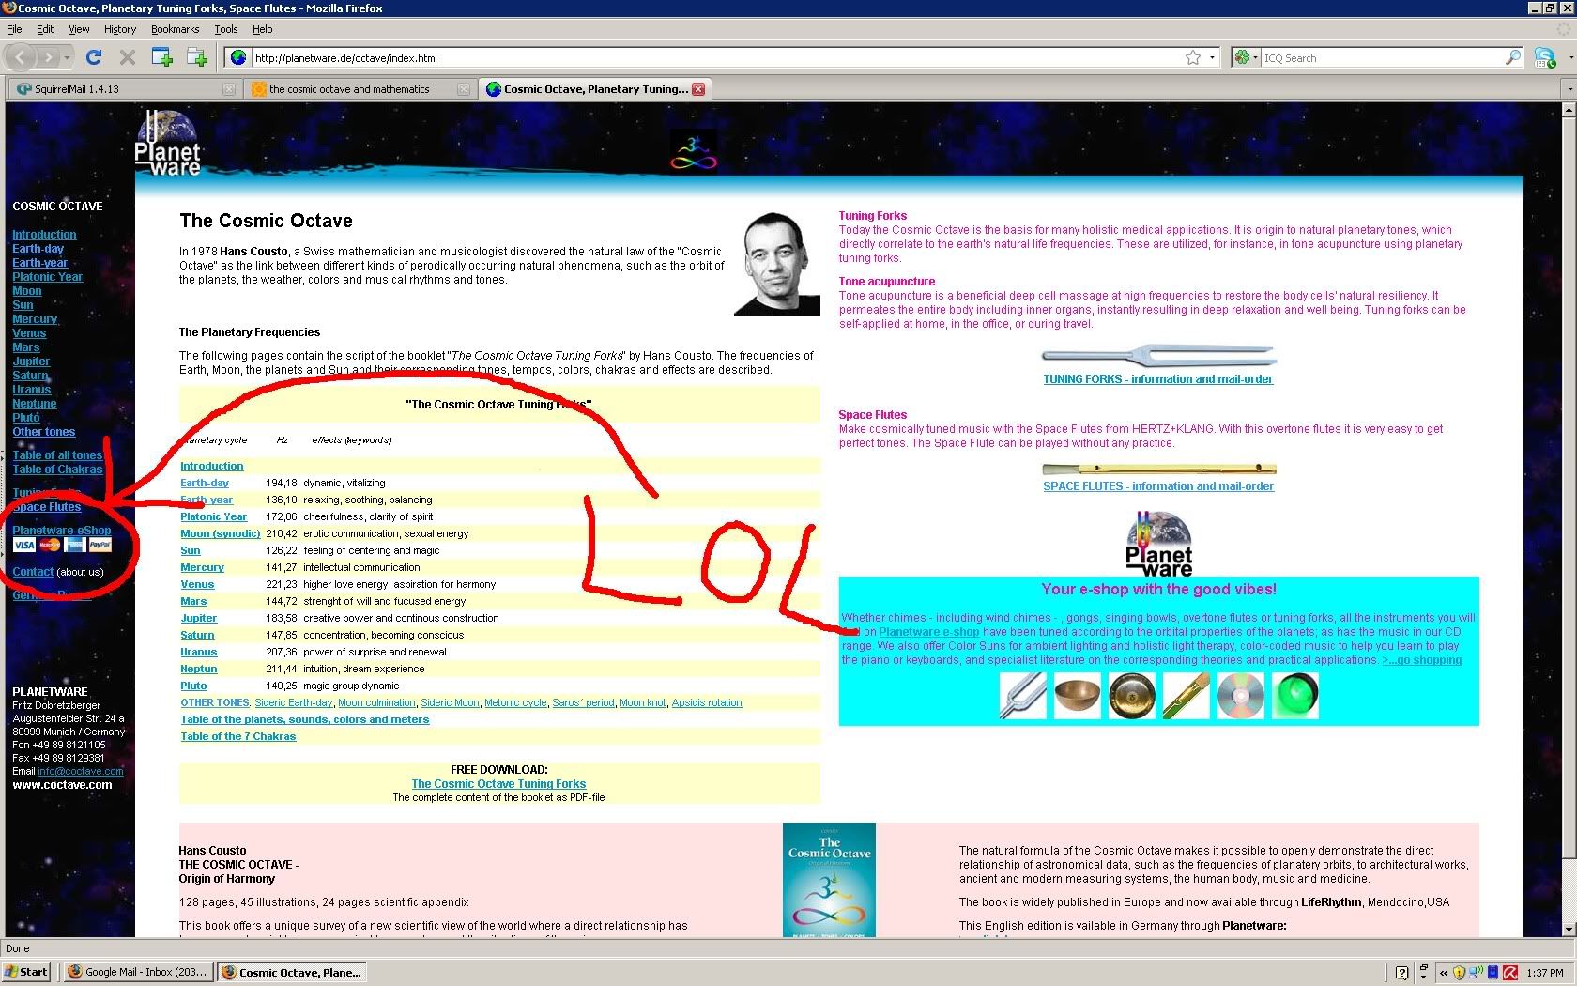This screenshot has width=1577, height=986.
Task: Click the go shopping link in e-shop box
Action: [x=1422, y=660]
